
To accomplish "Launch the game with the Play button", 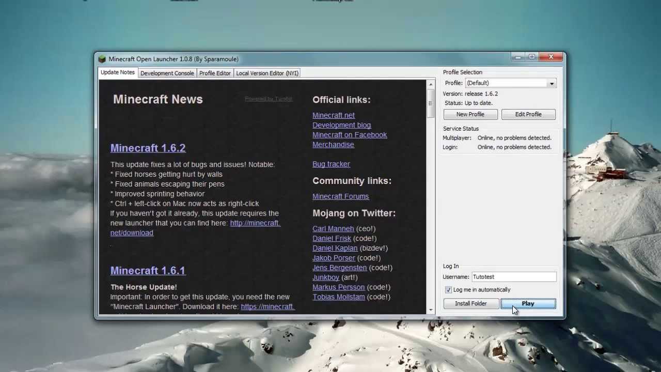I will pos(528,304).
